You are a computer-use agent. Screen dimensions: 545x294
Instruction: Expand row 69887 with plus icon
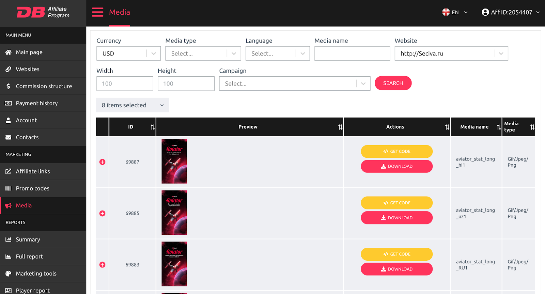pyautogui.click(x=102, y=162)
